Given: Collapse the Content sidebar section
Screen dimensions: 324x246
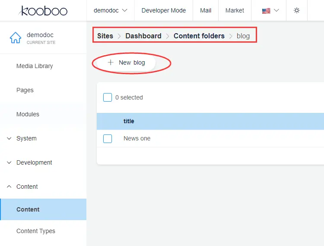Looking at the screenshot, I should pos(27,187).
